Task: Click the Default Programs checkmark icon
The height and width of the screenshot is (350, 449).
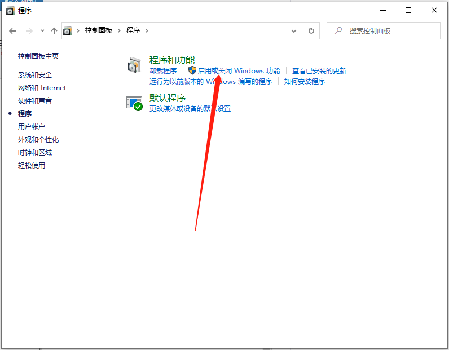Action: 134,103
